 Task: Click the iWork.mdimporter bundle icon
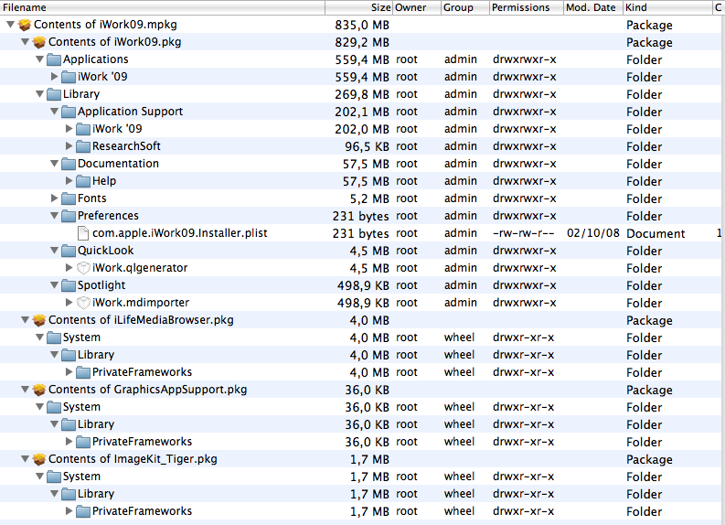click(83, 303)
